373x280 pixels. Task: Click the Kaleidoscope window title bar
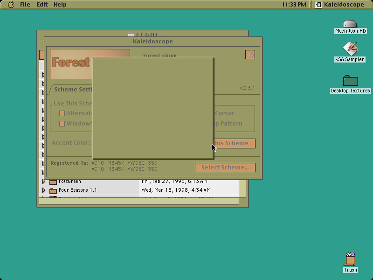click(153, 42)
